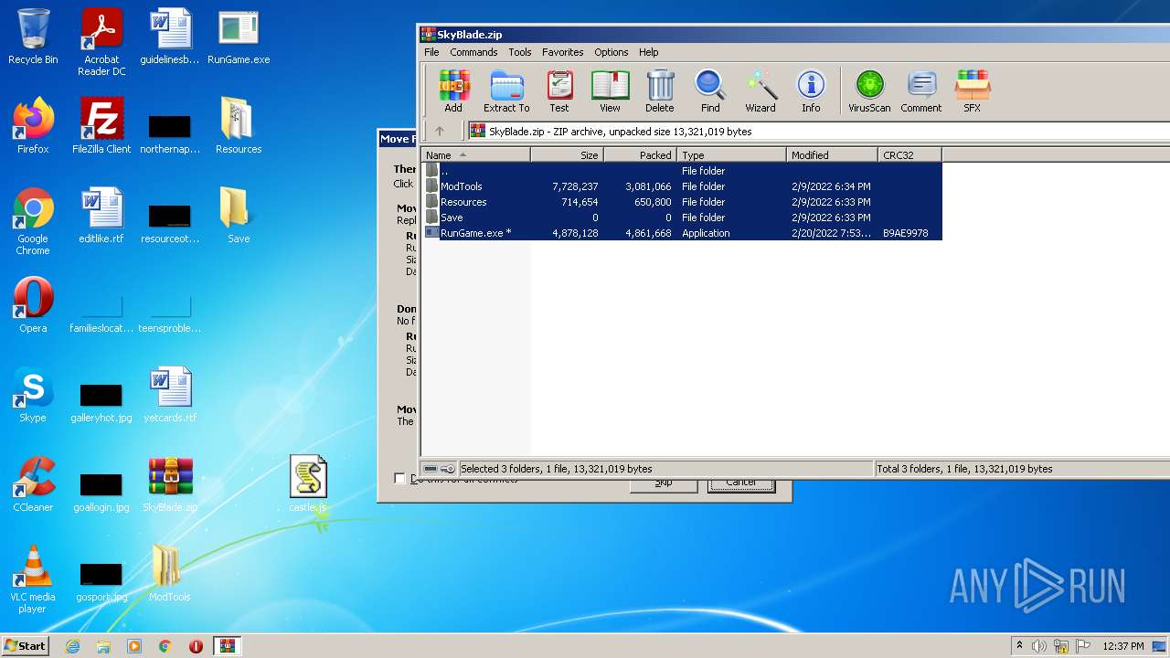Select the Resources folder in archive list
This screenshot has height=658, width=1170.
coord(682,202)
